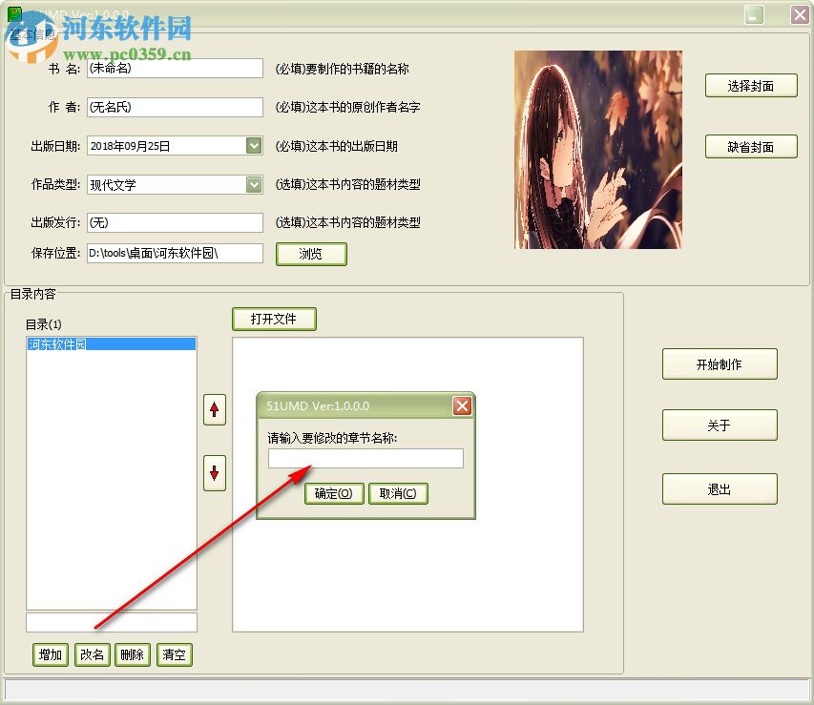Open the publication date dropdown
Screen dimensions: 814x705
point(252,145)
